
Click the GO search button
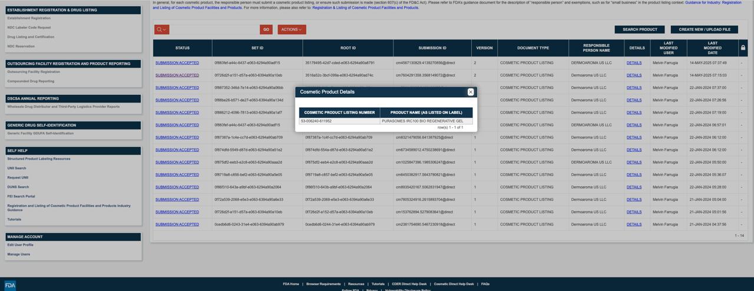[x=266, y=29]
